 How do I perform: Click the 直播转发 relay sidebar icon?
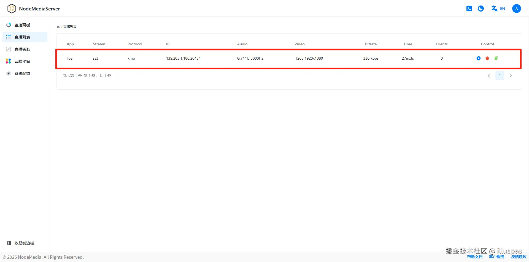pos(8,49)
